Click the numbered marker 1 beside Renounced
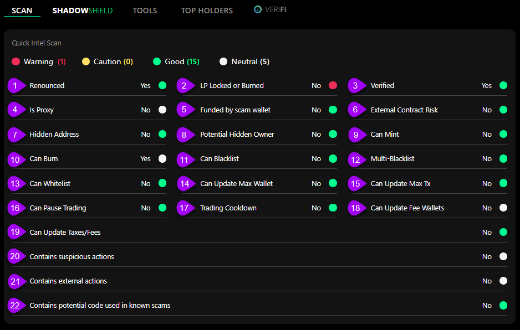Viewport: 520px width, 330px height. (15, 86)
